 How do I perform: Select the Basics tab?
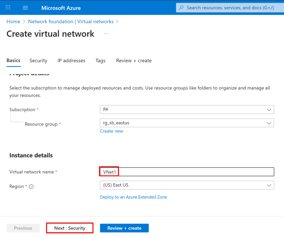coord(13,60)
